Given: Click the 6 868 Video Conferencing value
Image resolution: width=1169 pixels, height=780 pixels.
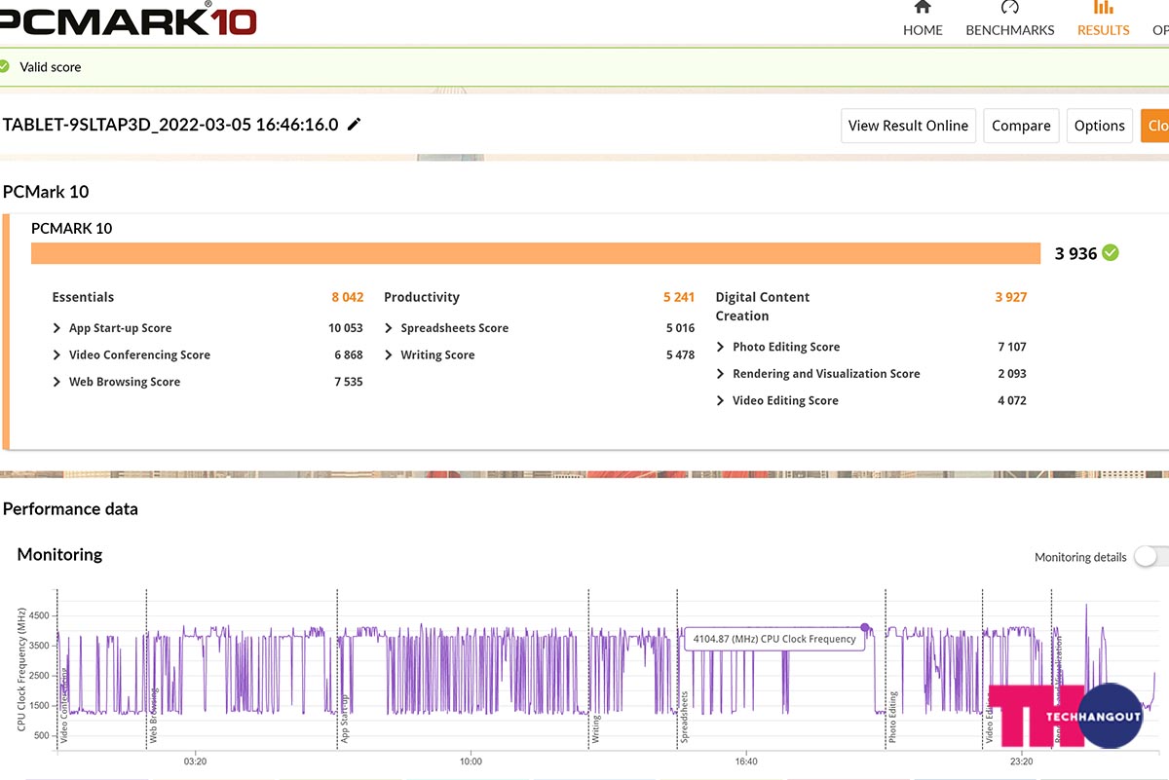Looking at the screenshot, I should [x=349, y=355].
